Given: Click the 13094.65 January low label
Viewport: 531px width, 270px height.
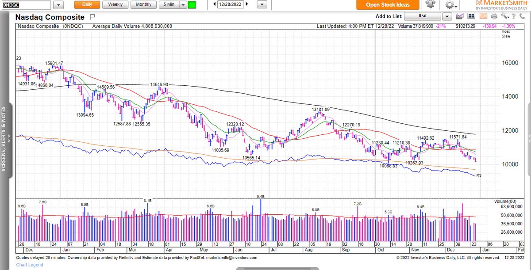Looking at the screenshot, I should 85,115.
